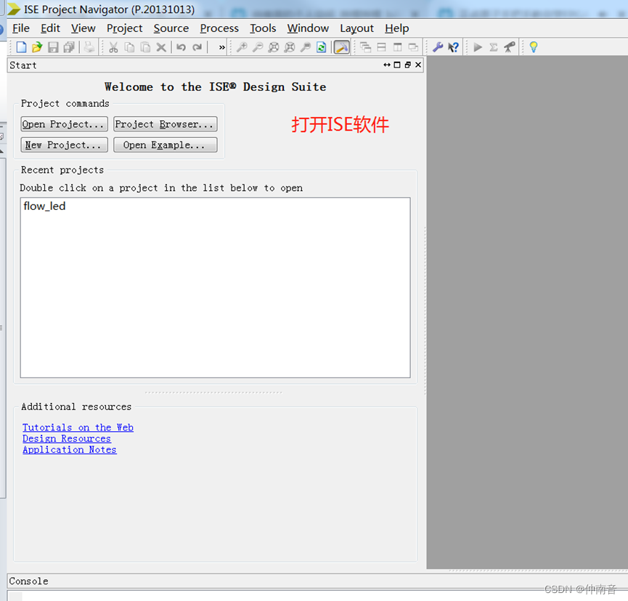Click the New file toolbar icon

click(x=21, y=47)
